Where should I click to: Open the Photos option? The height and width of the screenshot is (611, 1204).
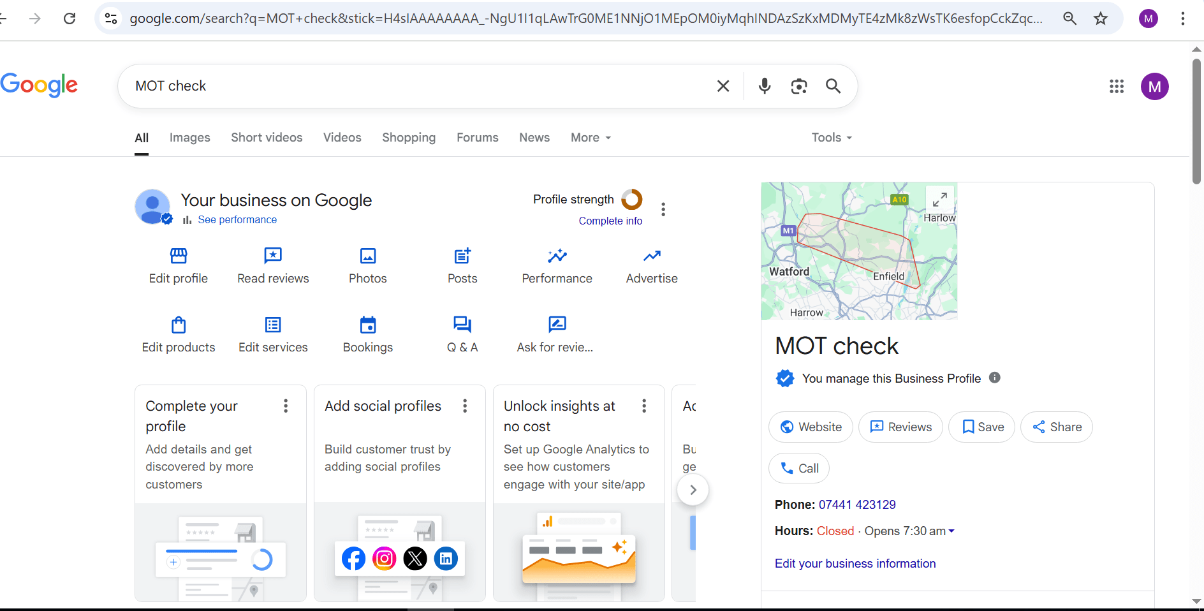point(368,266)
